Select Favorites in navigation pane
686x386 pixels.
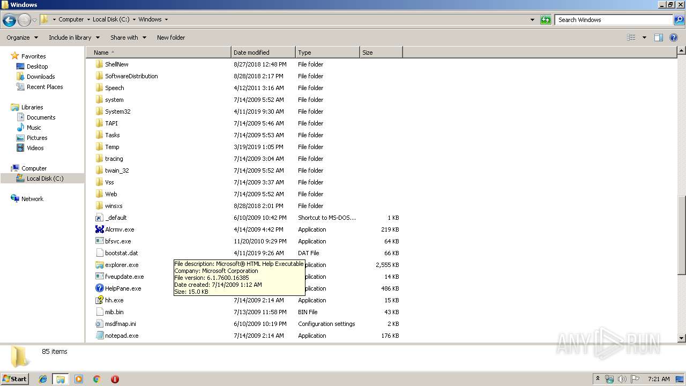click(33, 56)
